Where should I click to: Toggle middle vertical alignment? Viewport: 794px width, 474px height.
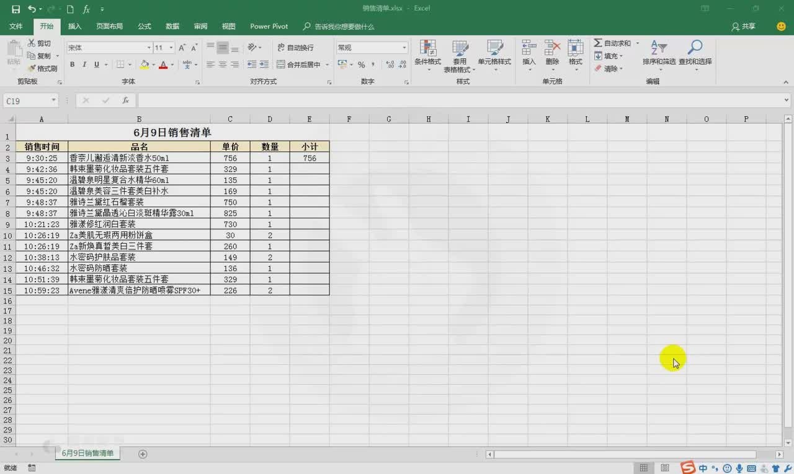pos(223,48)
